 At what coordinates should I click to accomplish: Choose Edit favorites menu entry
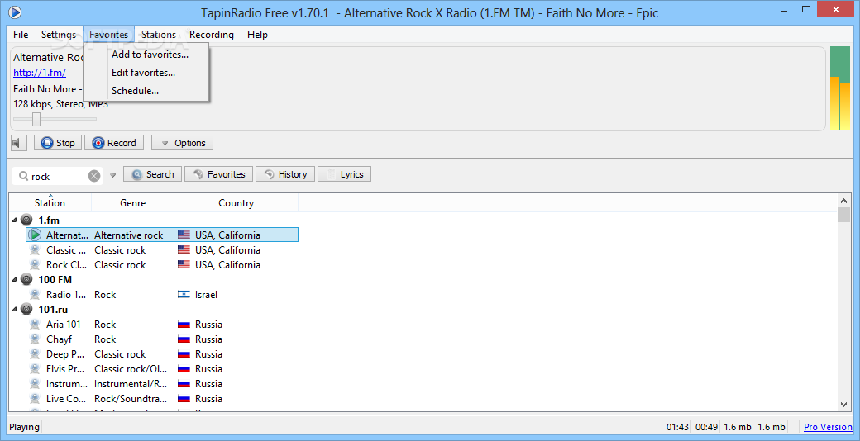tap(144, 73)
